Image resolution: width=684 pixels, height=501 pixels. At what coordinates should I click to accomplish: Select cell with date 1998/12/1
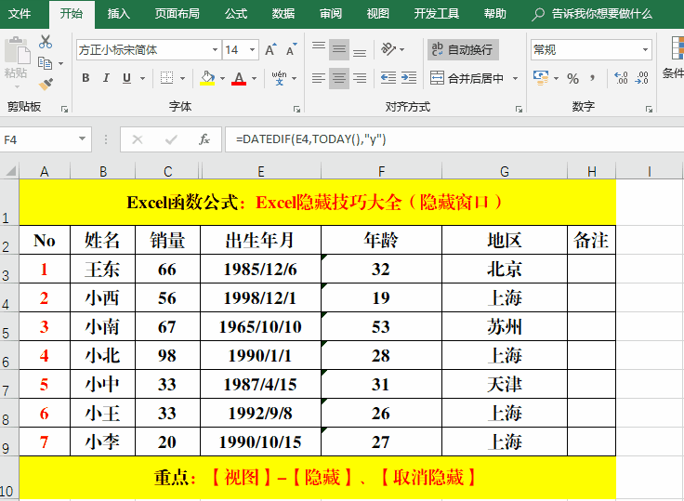pos(260,297)
